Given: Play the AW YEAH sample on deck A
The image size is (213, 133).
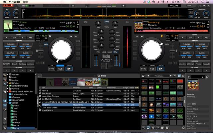Looking at the screenshot, I should (6, 64).
